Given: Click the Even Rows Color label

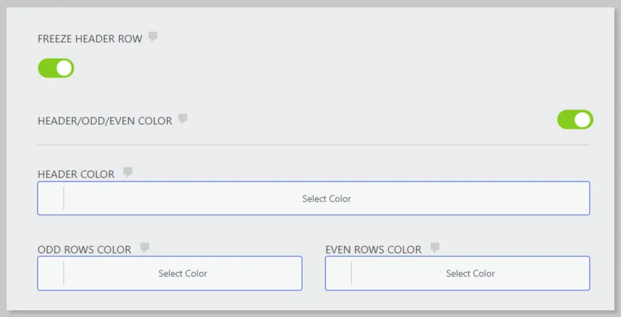Looking at the screenshot, I should (x=373, y=250).
